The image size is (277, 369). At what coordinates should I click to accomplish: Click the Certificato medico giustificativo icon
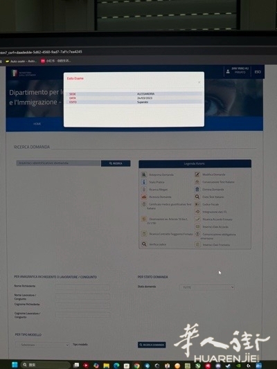click(x=144, y=204)
